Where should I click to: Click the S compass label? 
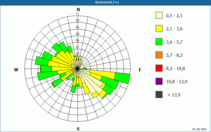tap(78, 129)
